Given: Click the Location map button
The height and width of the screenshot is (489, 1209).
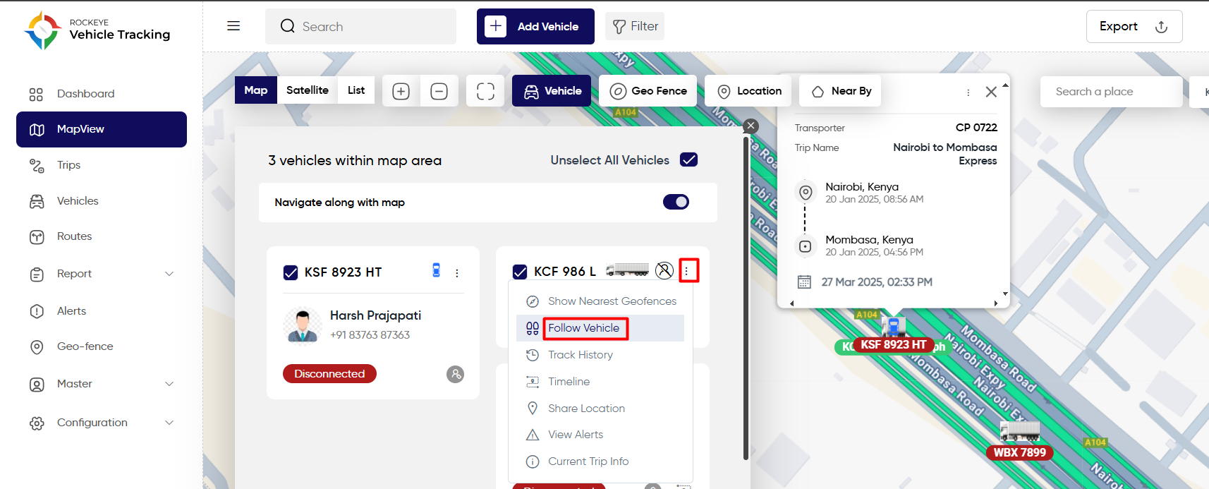Looking at the screenshot, I should click(748, 91).
